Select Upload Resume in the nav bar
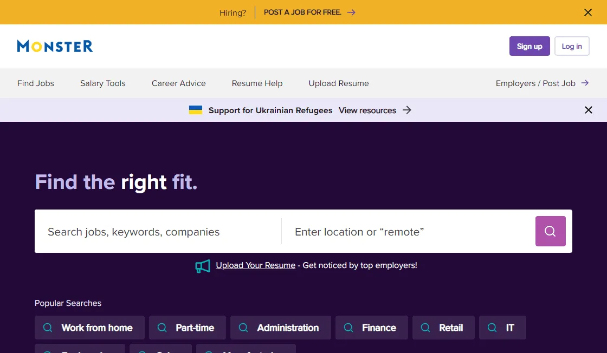607x353 pixels. tap(339, 83)
